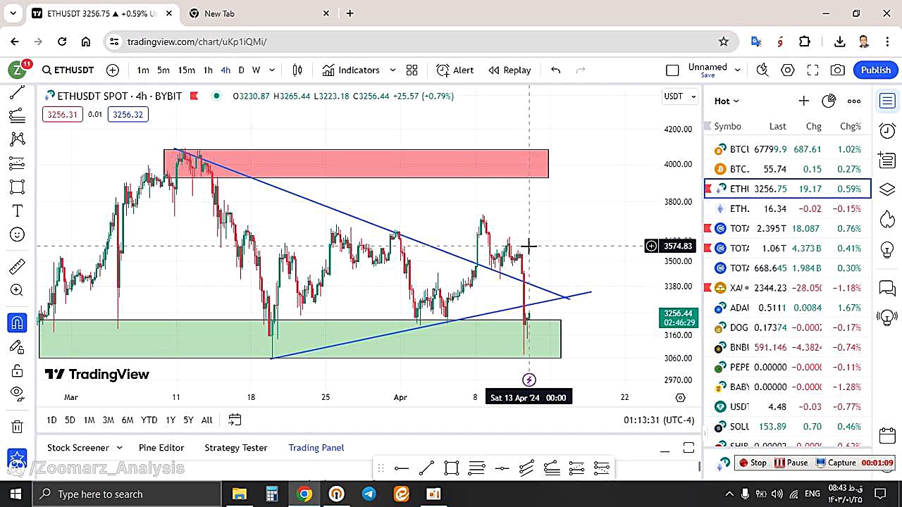The image size is (902, 507).
Task: Open the USDT currency dropdown
Action: click(x=680, y=96)
